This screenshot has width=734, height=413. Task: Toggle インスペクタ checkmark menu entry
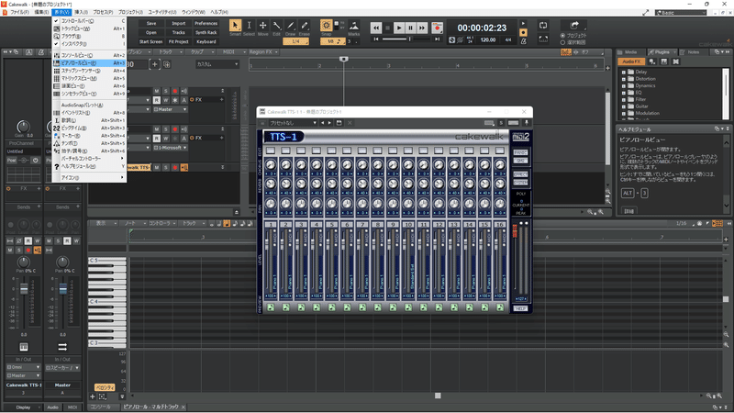pyautogui.click(x=89, y=44)
